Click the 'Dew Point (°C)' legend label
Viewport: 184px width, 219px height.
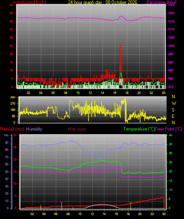(169, 129)
